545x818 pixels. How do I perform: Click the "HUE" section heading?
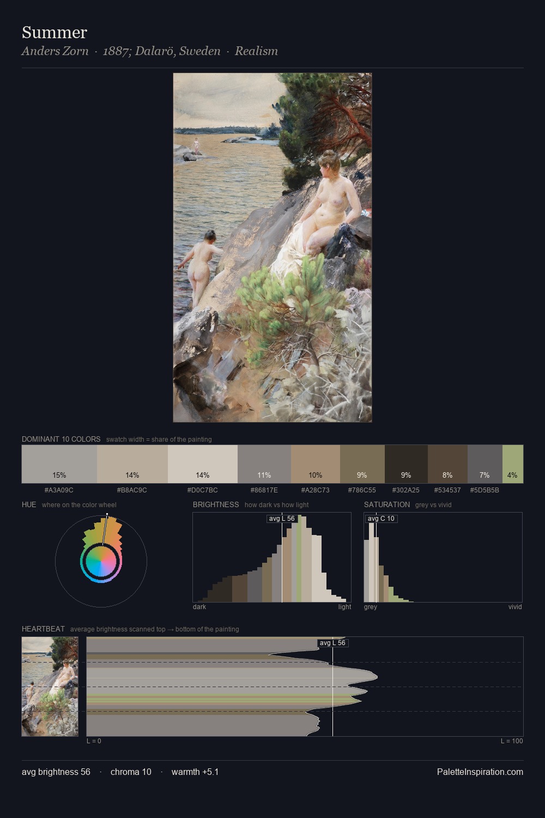(29, 504)
